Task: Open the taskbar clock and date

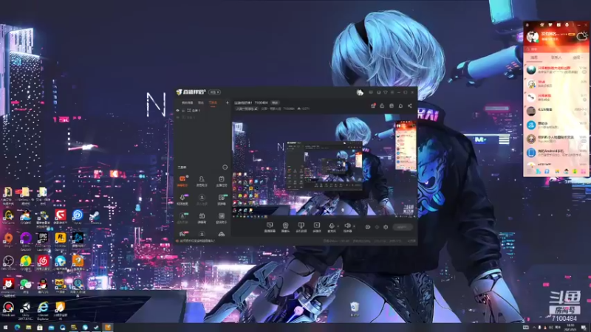Action: (x=570, y=328)
